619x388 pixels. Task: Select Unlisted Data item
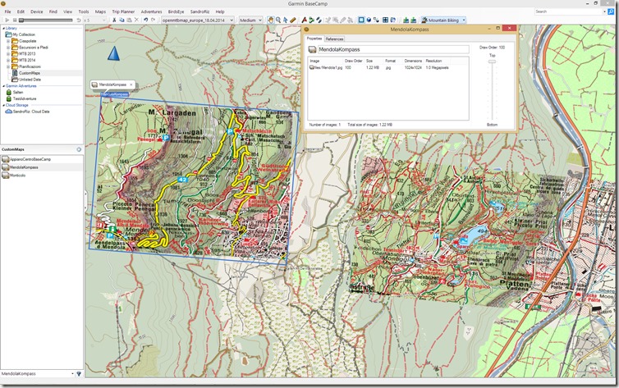[x=30, y=80]
